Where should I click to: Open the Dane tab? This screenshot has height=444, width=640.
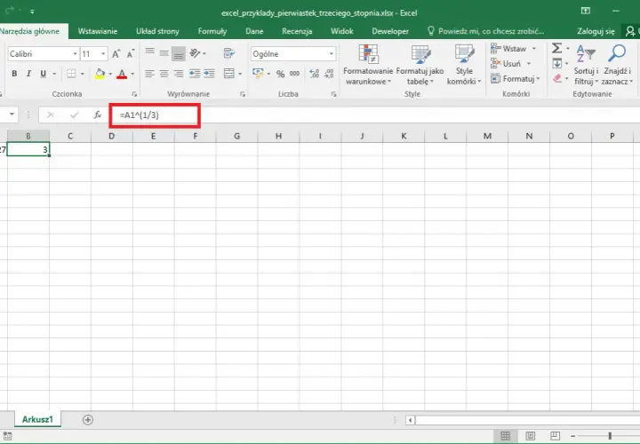pyautogui.click(x=254, y=31)
